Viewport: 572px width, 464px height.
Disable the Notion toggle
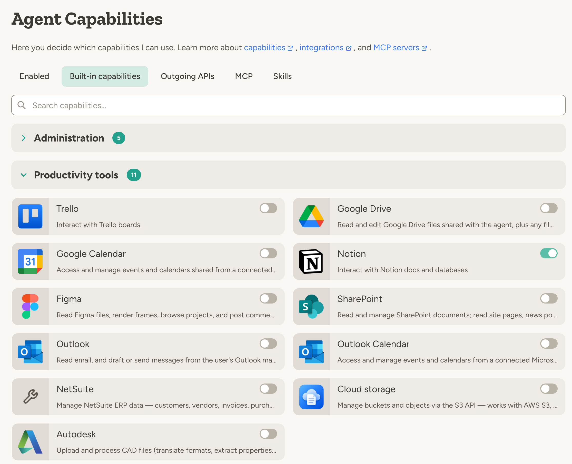click(x=549, y=253)
